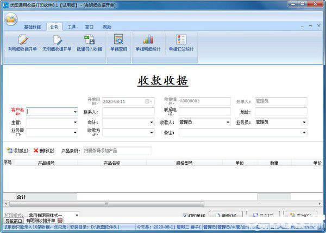Open 有明细收据开单 from the ribbon
Image resolution: width=326 pixels, height=233 pixels.
(22, 43)
